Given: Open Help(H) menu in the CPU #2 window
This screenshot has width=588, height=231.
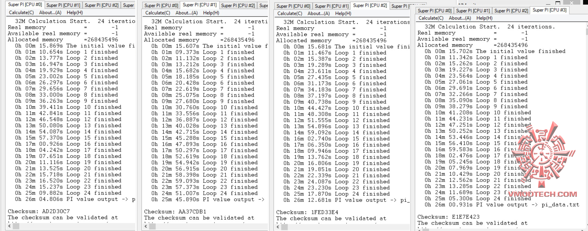Looking at the screenshot, I should (343, 13).
